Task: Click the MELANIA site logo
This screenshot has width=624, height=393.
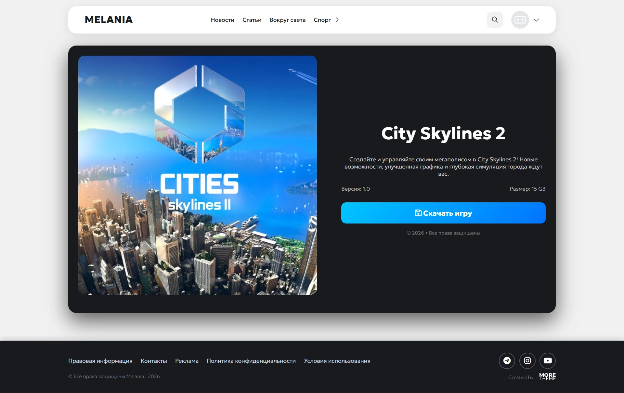Action: click(109, 20)
